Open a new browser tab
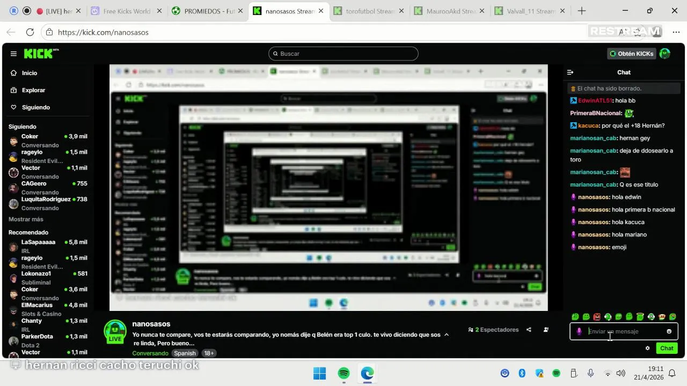The height and width of the screenshot is (386, 687). 582,11
